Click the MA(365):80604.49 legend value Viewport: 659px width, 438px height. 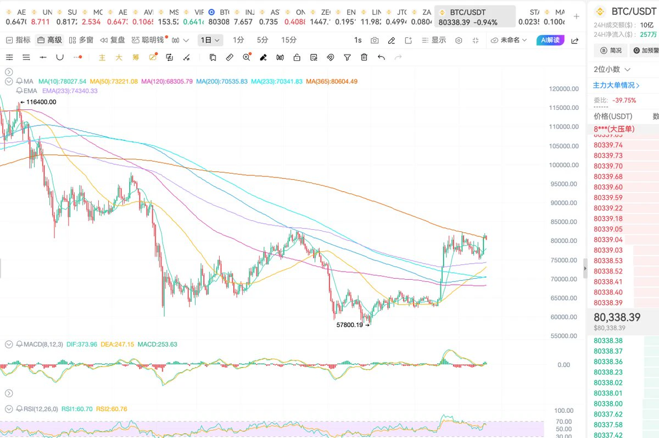coord(332,81)
